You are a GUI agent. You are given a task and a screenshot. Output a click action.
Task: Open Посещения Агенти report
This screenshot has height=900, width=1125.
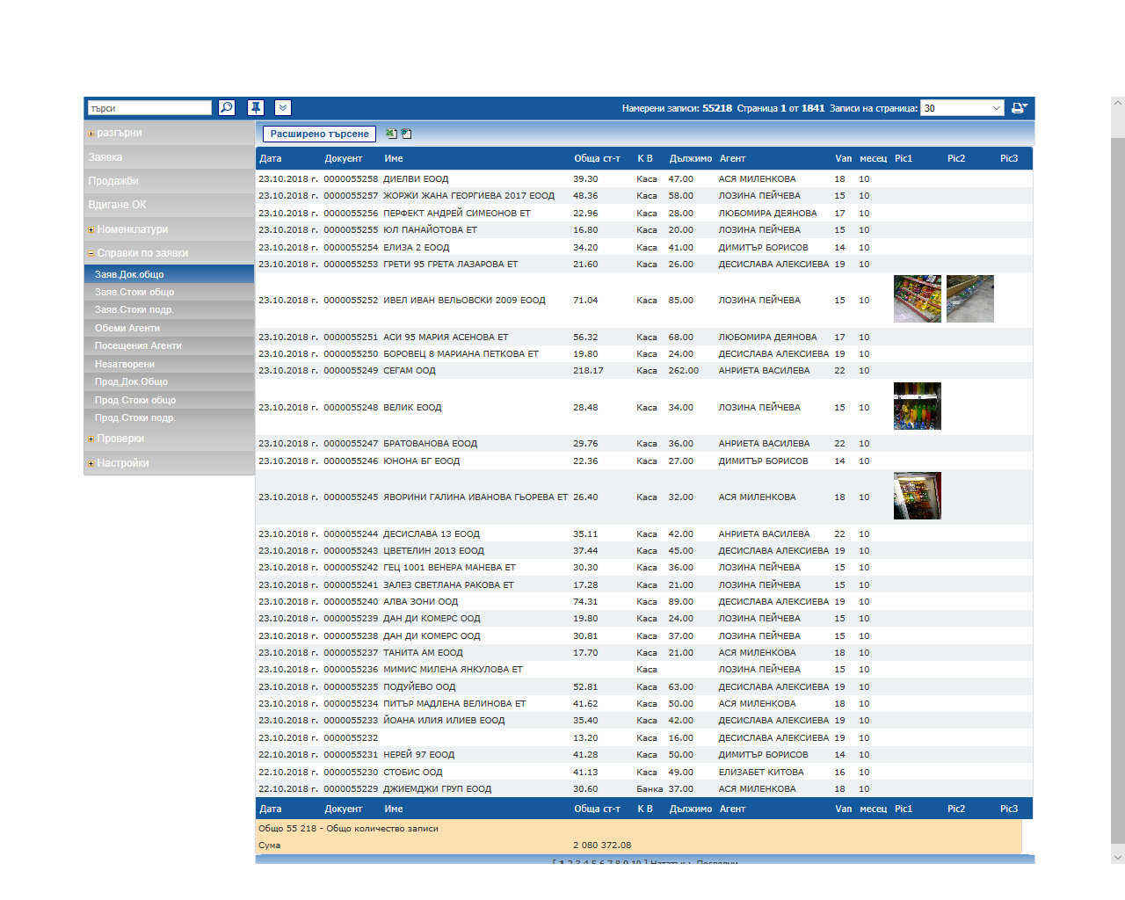pos(138,345)
